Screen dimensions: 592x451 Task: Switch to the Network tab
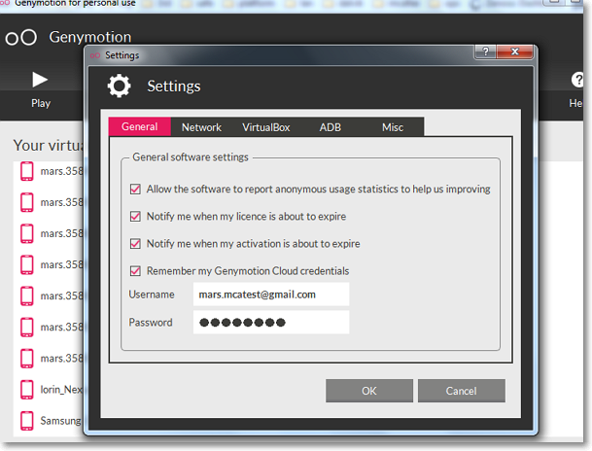tap(201, 127)
